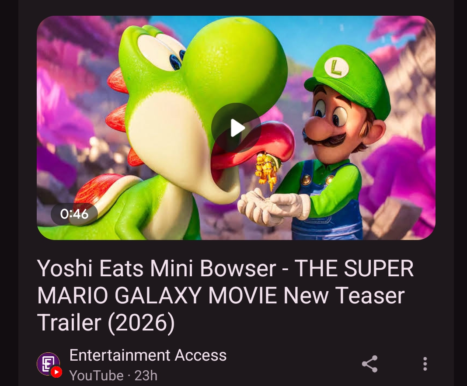Tap the share icon
Viewport: 467px width, 386px height.
tap(369, 364)
